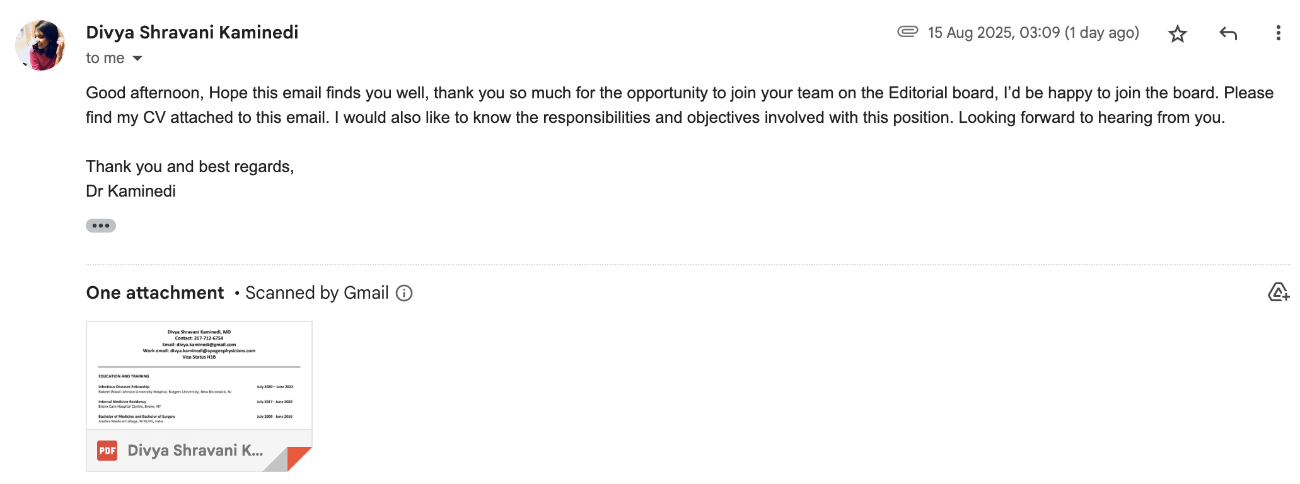Click sender name Divya Shravani Kaminedi
The height and width of the screenshot is (484, 1300).
click(x=192, y=32)
